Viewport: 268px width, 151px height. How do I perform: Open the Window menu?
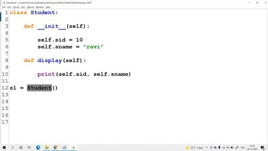point(40,7)
